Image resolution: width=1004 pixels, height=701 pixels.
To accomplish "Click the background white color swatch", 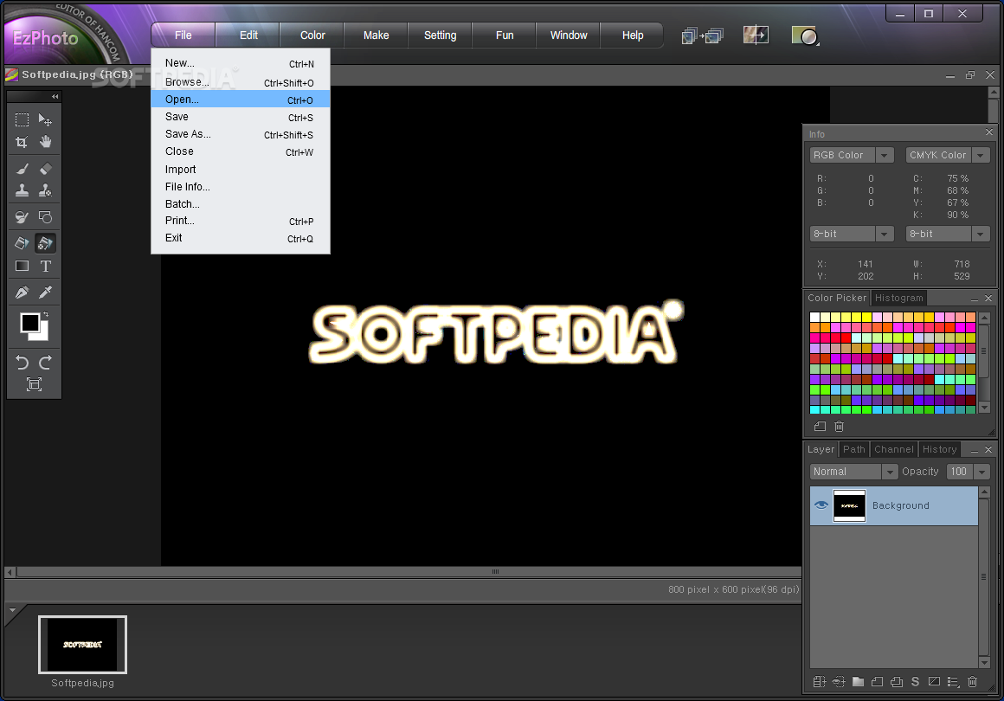I will coord(43,336).
